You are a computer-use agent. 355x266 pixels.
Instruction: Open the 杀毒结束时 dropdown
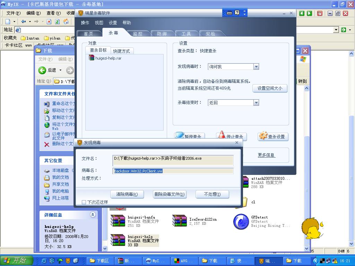[256, 103]
